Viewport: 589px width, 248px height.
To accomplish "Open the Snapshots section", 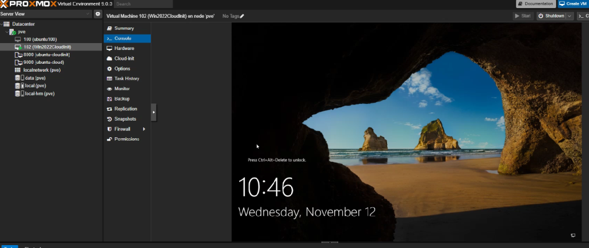I will pyautogui.click(x=125, y=119).
